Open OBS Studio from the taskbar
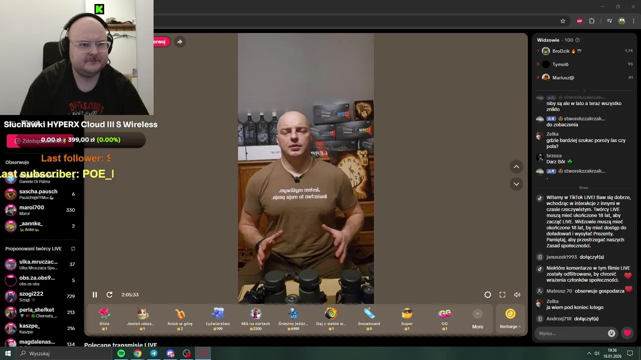Viewport: 641px width, 360px height. (x=187, y=353)
